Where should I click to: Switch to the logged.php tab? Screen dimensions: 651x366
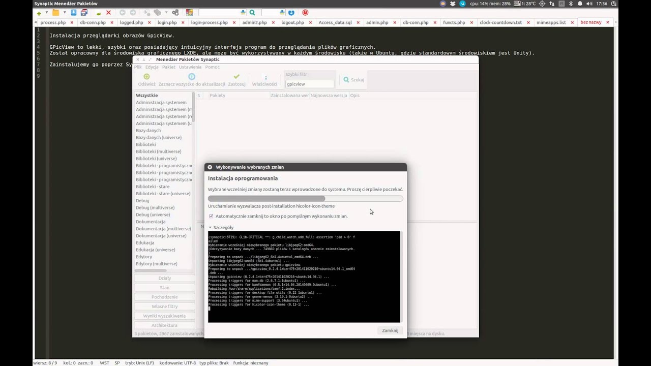click(x=131, y=22)
